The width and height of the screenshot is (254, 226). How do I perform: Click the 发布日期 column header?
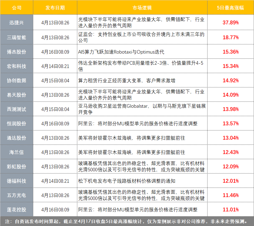[55, 8]
